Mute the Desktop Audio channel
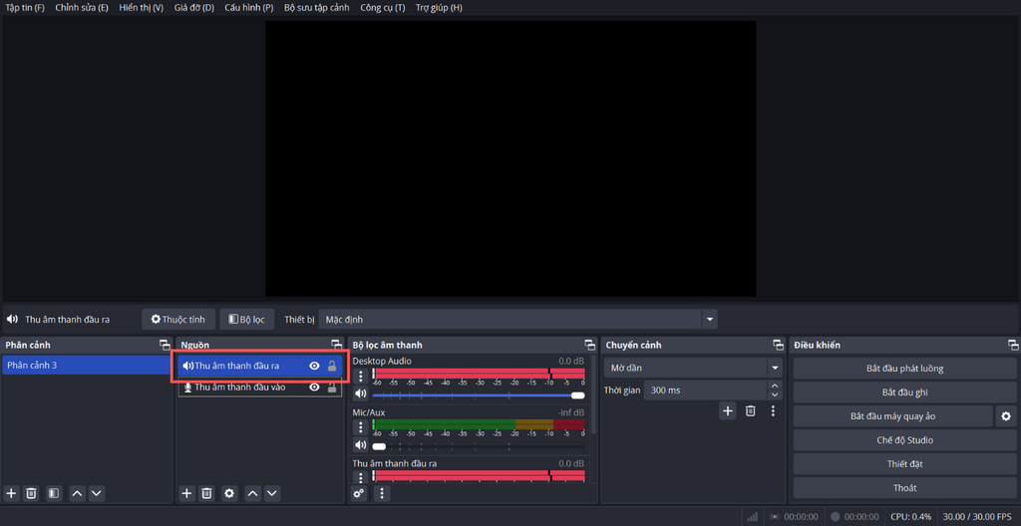 [361, 394]
